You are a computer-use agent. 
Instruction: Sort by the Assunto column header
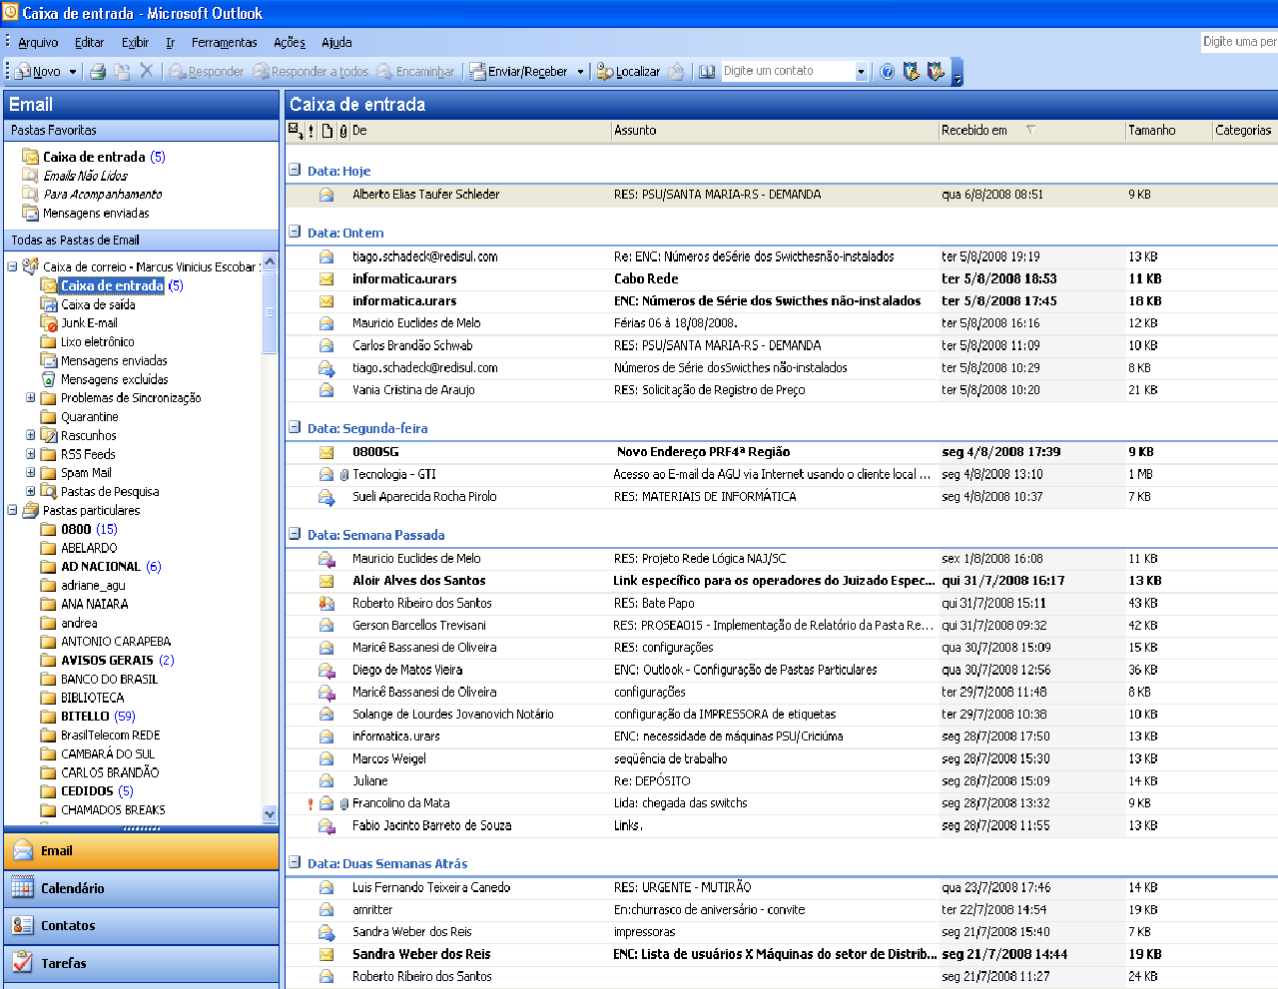[x=775, y=130]
